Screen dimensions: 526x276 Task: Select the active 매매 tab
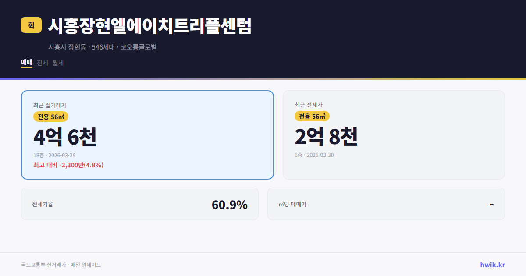tap(26, 63)
